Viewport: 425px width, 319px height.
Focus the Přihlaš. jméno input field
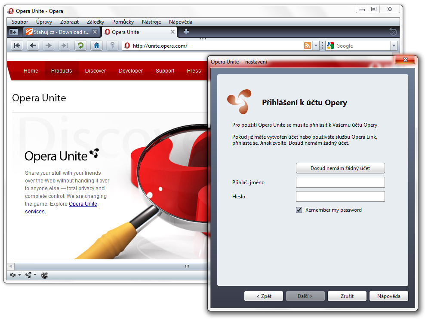point(340,182)
